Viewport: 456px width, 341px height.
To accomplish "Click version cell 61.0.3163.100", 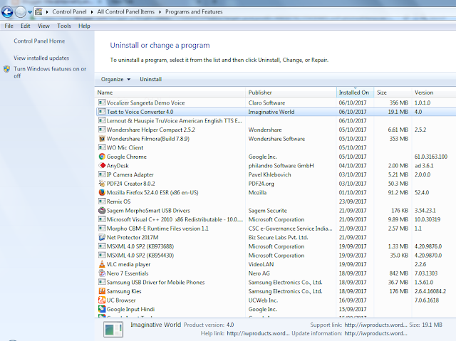I will coord(430,157).
